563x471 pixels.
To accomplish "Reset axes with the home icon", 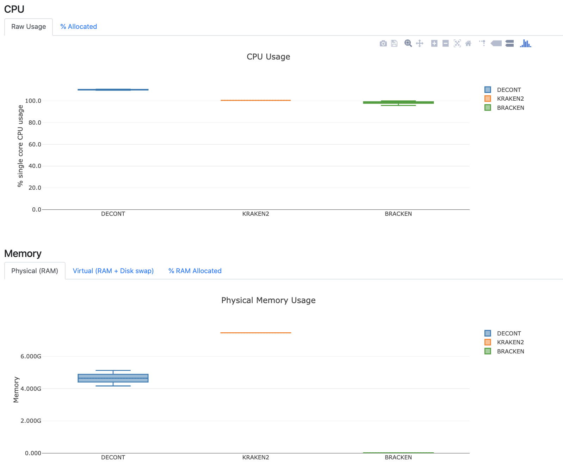I will (x=468, y=43).
